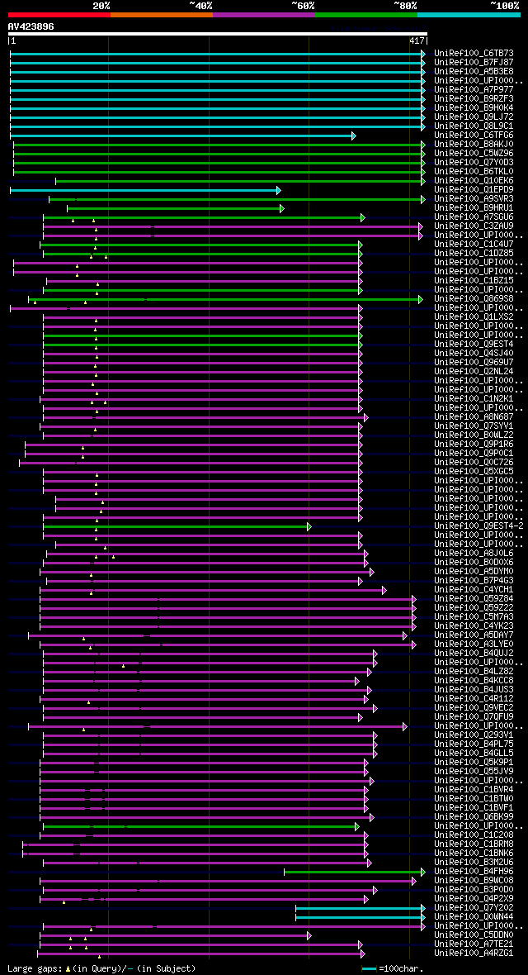Choose the UniRef100_Q9P1R6 entry
The image size is (528, 975).
pyautogui.click(x=474, y=445)
